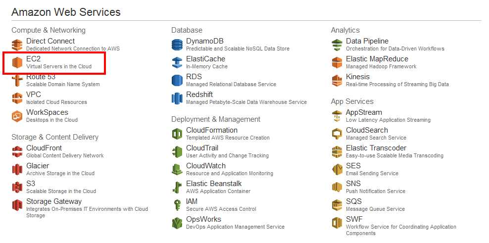The height and width of the screenshot is (243, 489).
Task: Click the WorkSpaces desktop icon
Action: [17, 116]
